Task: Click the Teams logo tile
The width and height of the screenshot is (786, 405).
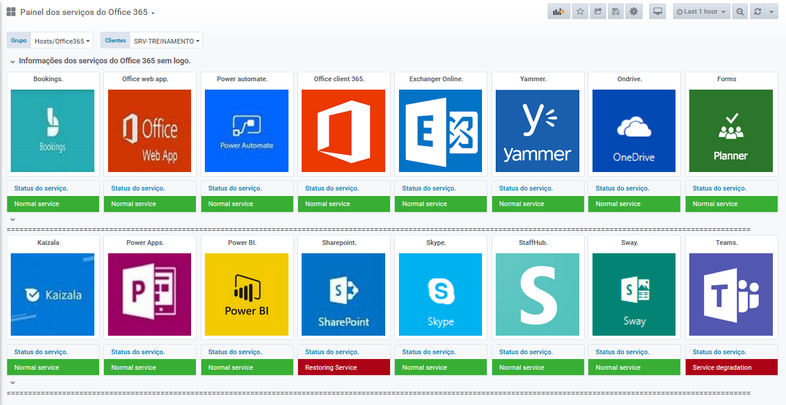Action: click(x=731, y=294)
